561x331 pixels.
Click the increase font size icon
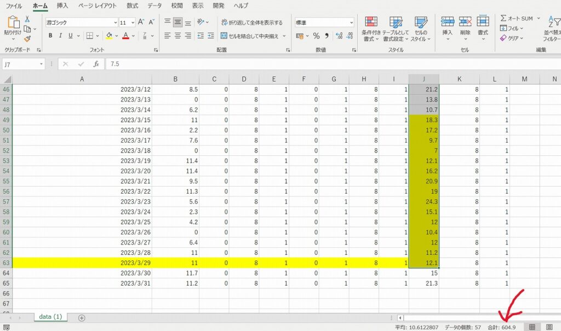point(141,22)
